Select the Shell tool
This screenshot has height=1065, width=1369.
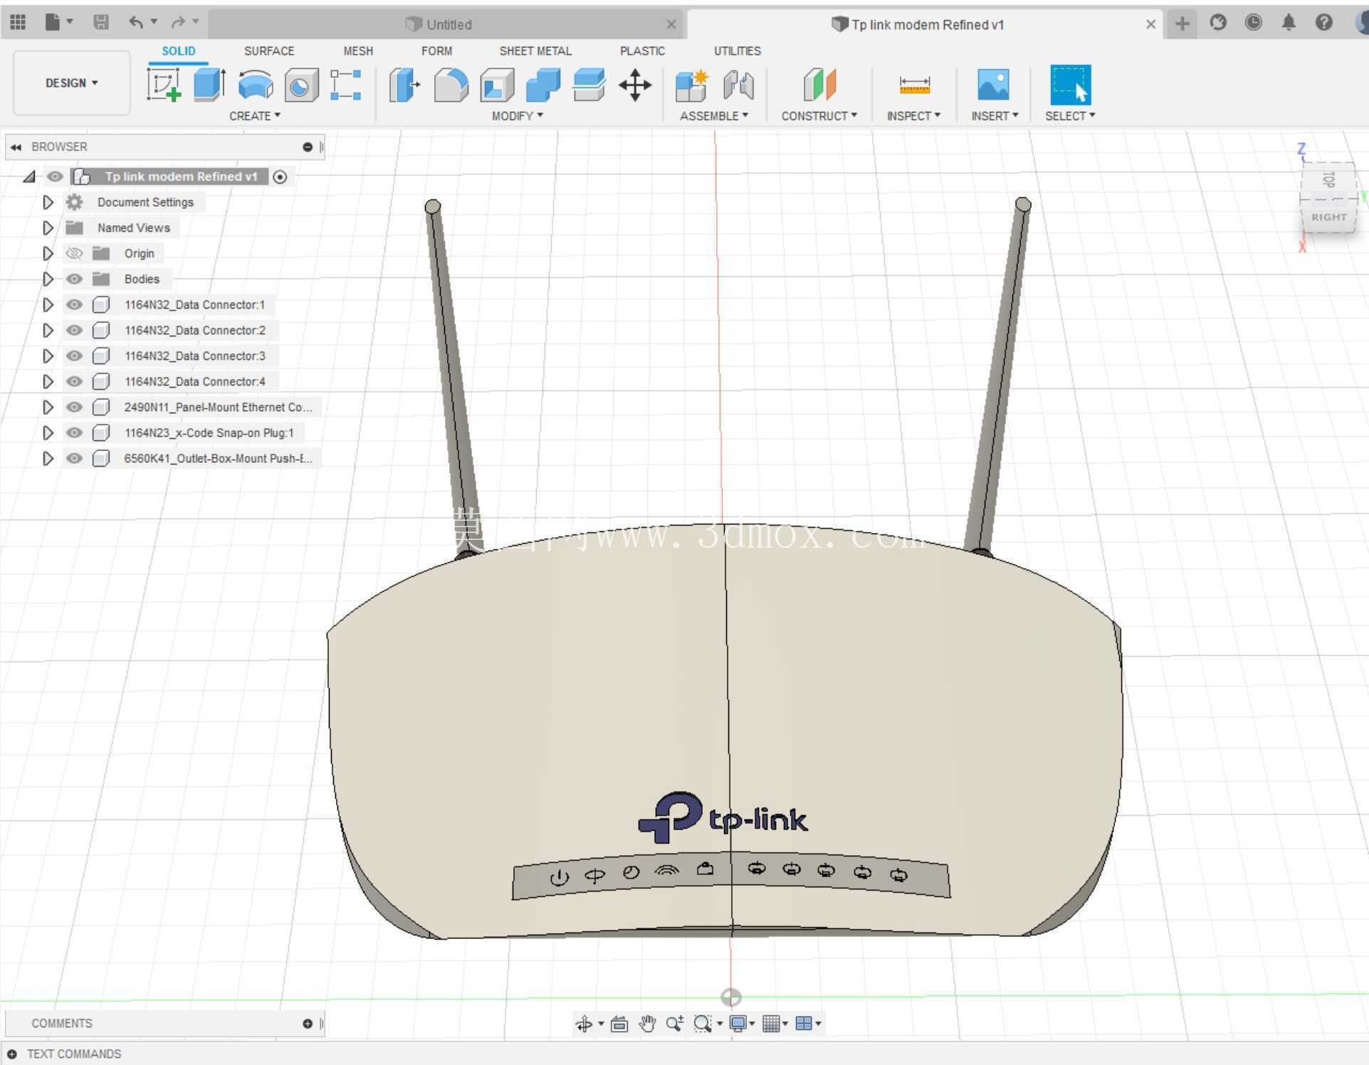[x=497, y=85]
